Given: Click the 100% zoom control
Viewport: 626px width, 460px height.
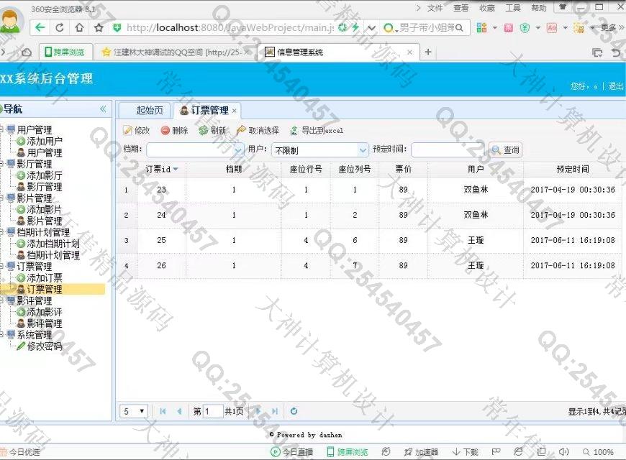Looking at the screenshot, I should pos(598,452).
